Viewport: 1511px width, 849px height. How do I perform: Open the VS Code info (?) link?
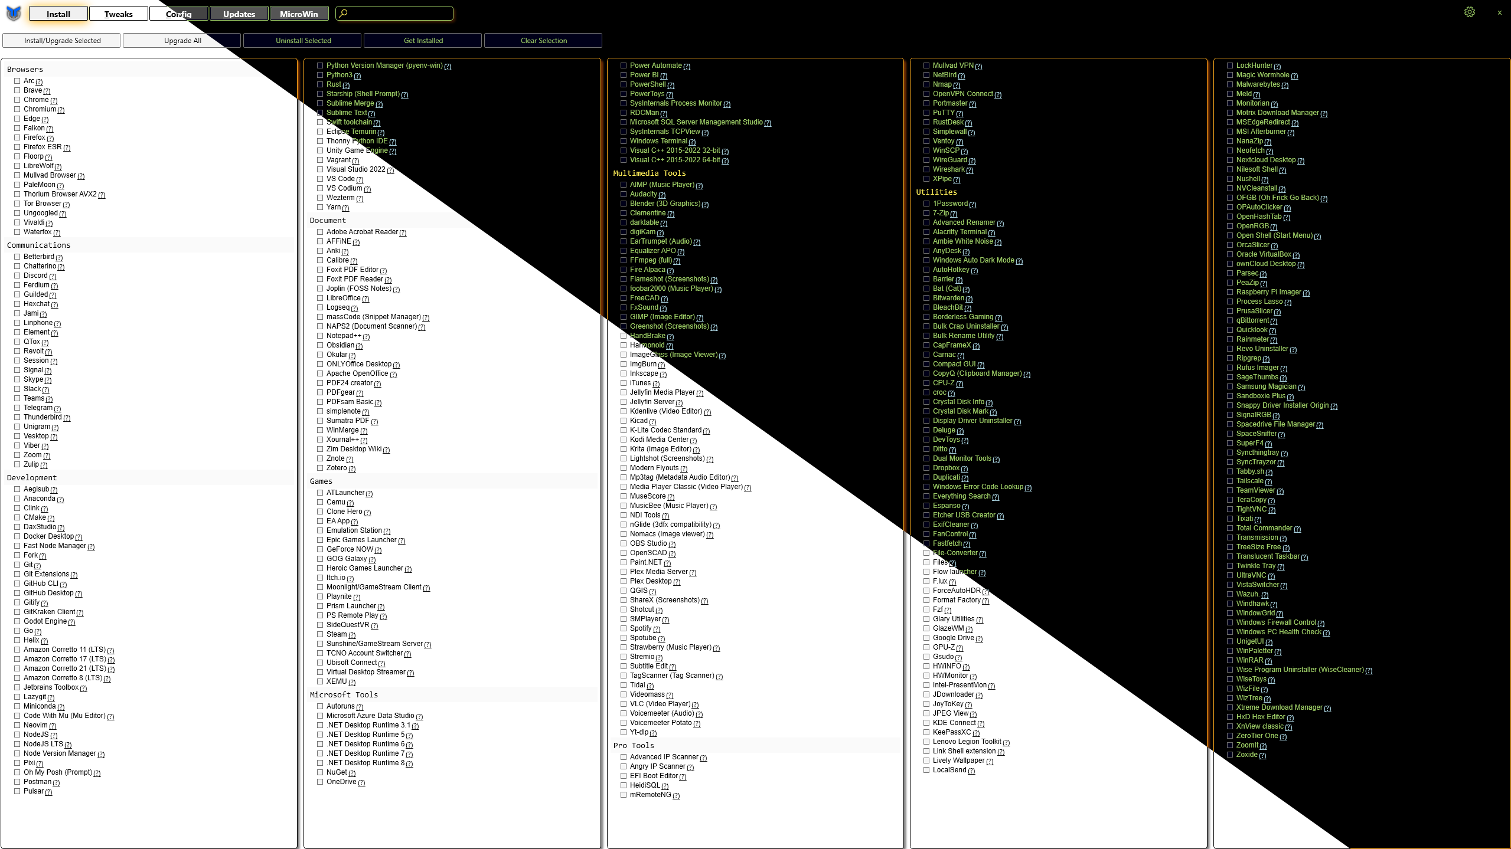[360, 179]
